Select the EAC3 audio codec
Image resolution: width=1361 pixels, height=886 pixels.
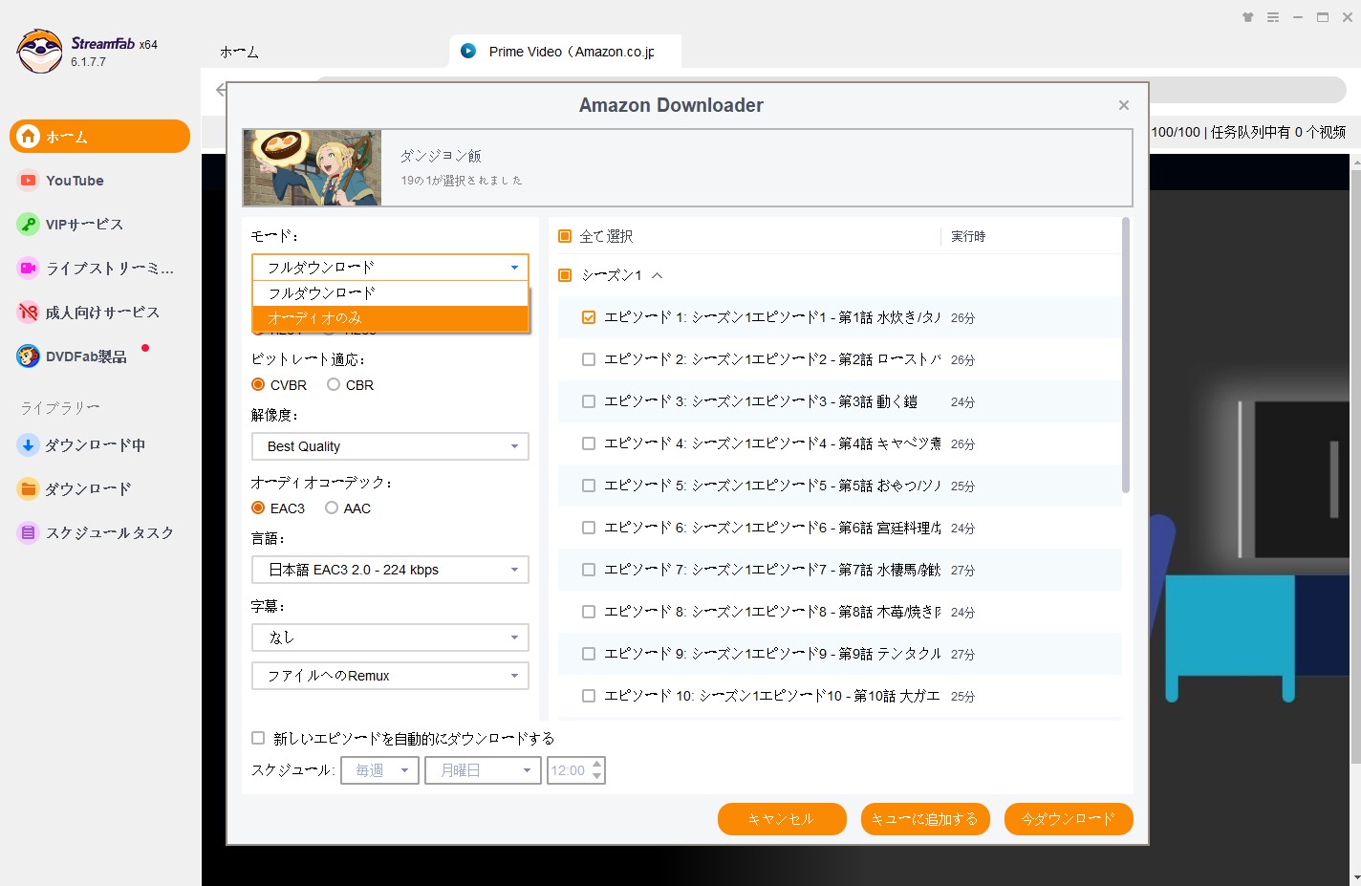pyautogui.click(x=258, y=508)
